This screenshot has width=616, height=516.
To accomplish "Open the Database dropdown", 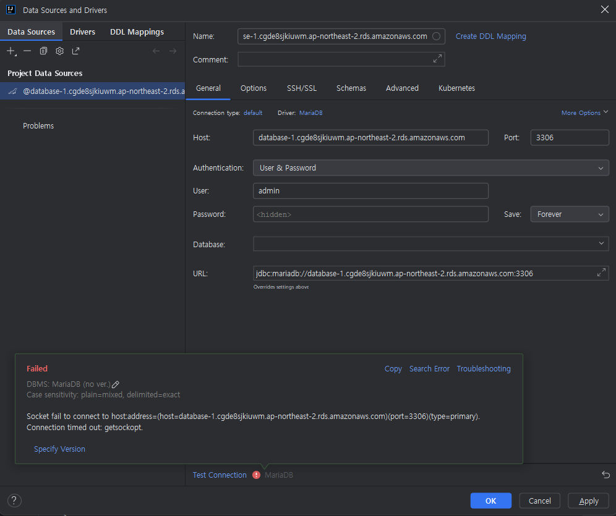I will pyautogui.click(x=431, y=243).
